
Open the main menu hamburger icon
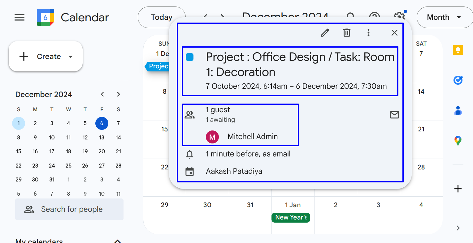click(x=20, y=17)
